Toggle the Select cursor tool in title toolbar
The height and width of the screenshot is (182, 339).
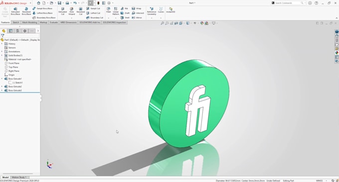pyautogui.click(x=91, y=3)
